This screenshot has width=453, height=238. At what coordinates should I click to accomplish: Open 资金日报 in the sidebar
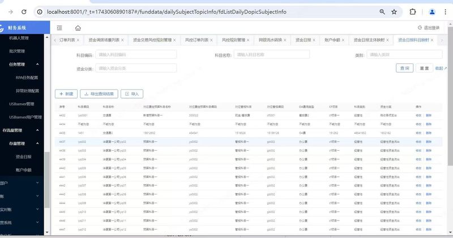(x=24, y=157)
